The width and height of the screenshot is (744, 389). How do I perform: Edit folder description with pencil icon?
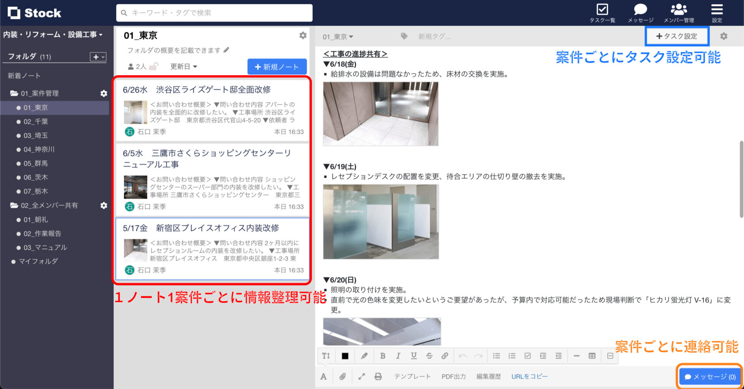226,50
